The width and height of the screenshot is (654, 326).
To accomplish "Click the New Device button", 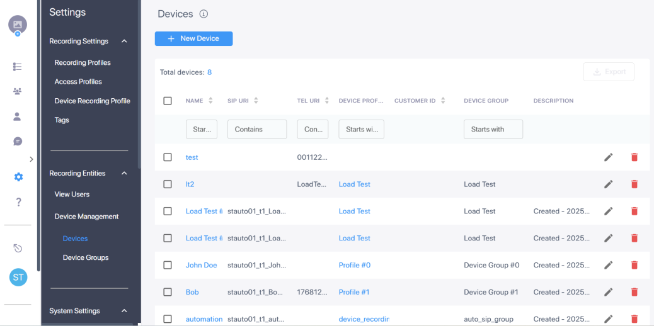I will 193,38.
